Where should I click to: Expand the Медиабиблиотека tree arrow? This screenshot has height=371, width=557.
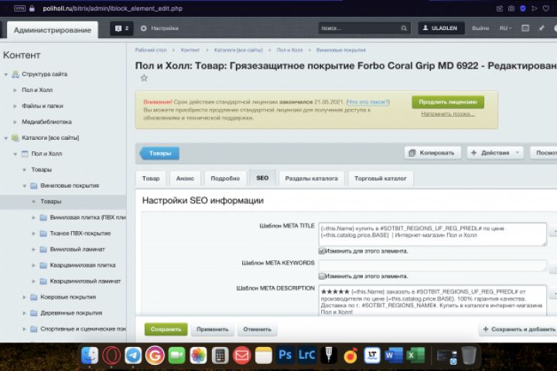click(15, 122)
